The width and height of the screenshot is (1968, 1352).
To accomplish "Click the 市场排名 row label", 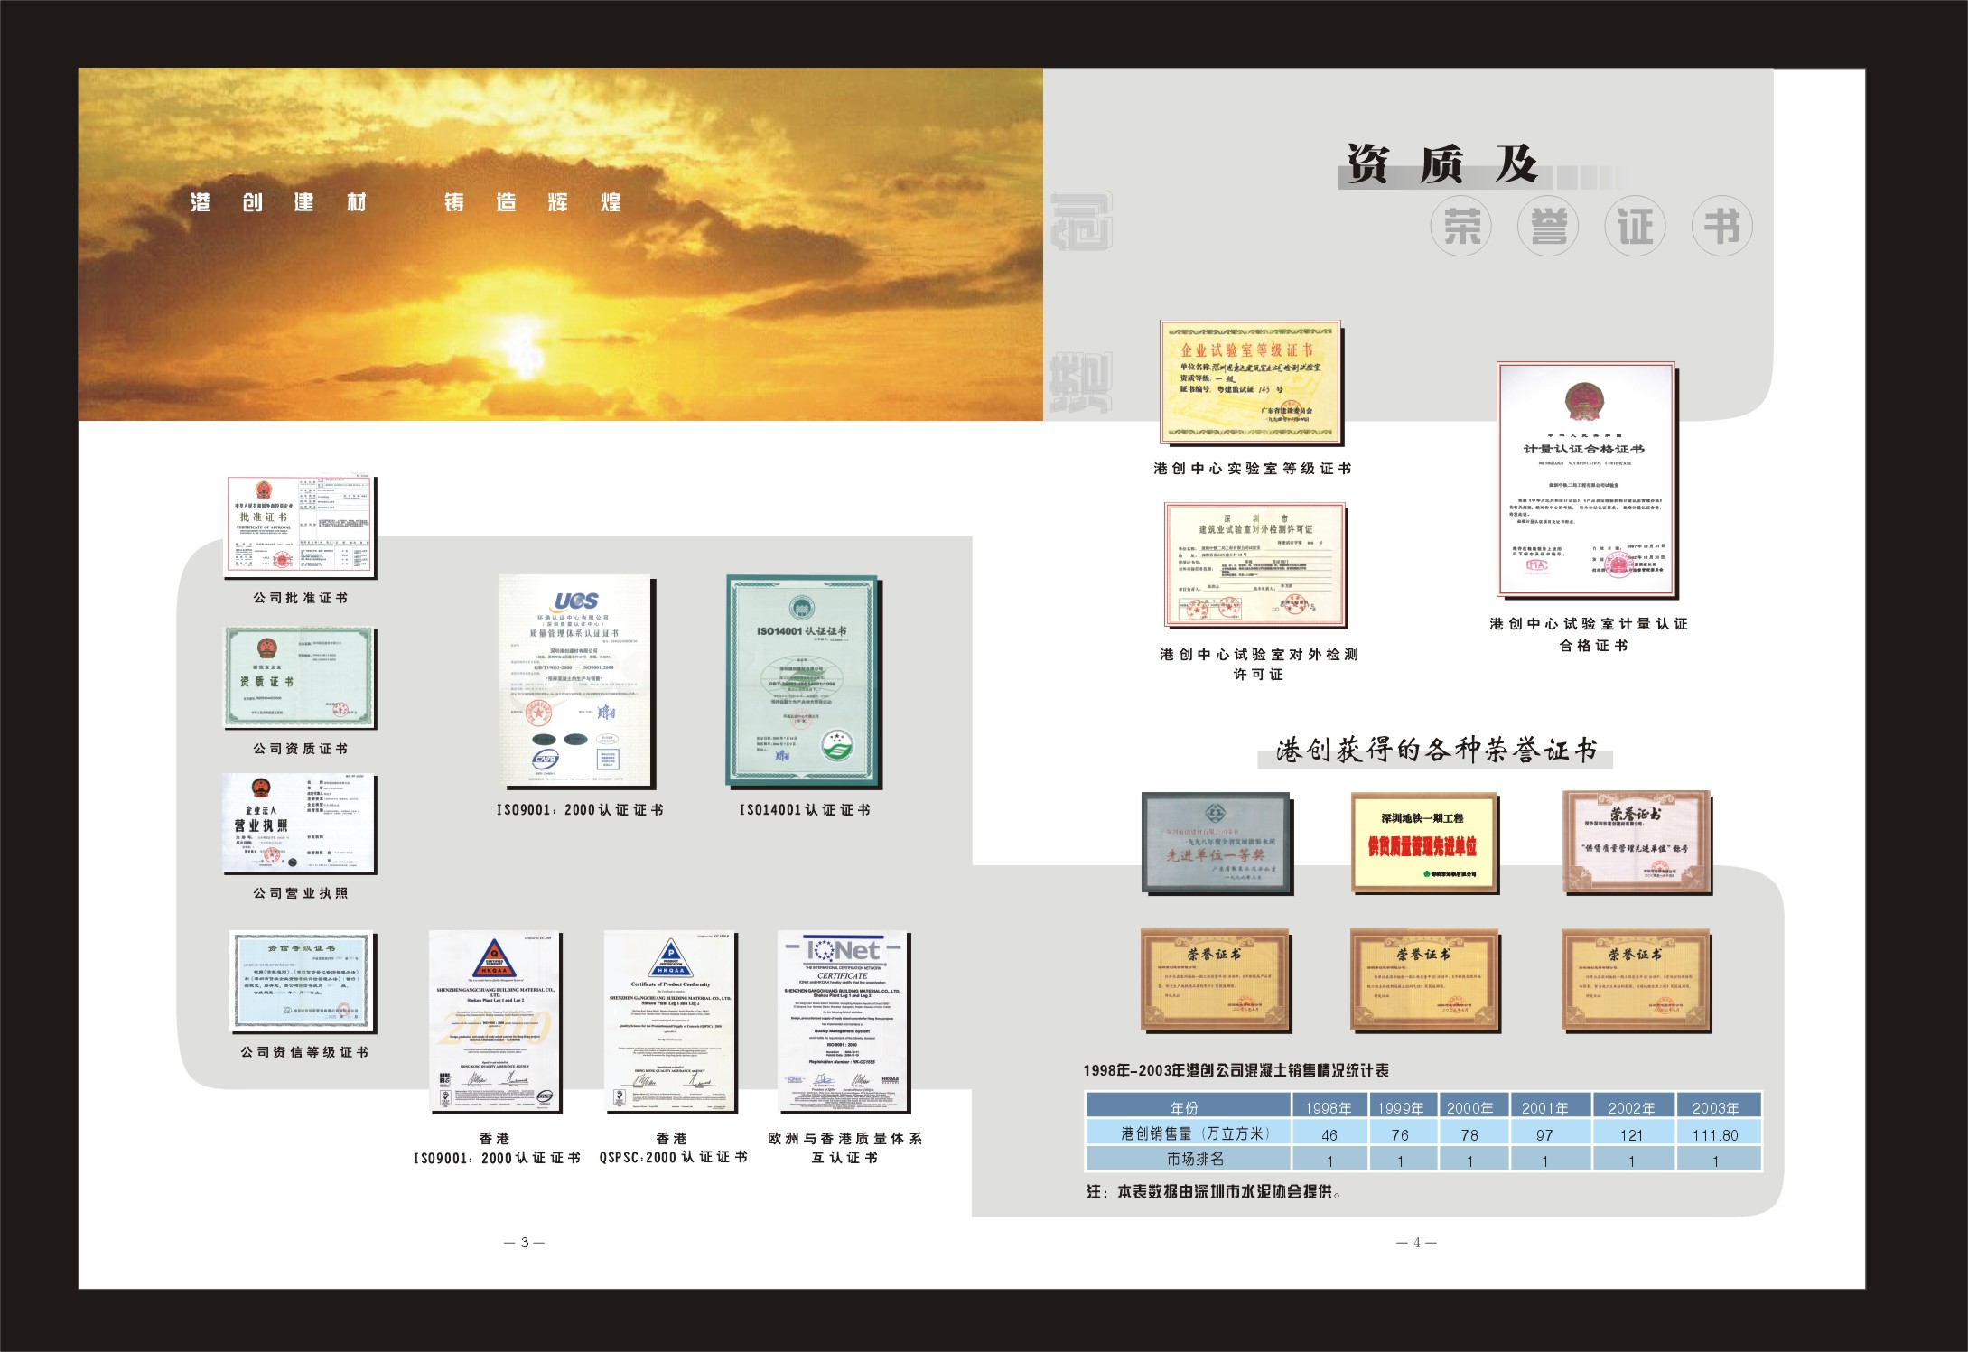I will [1188, 1159].
